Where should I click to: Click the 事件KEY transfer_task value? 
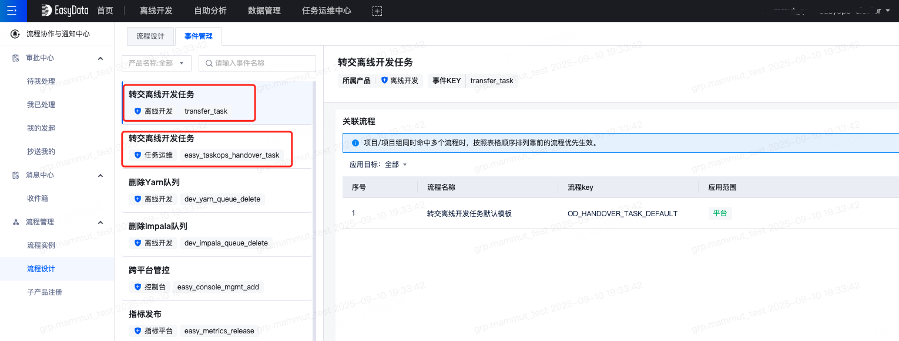[492, 81]
